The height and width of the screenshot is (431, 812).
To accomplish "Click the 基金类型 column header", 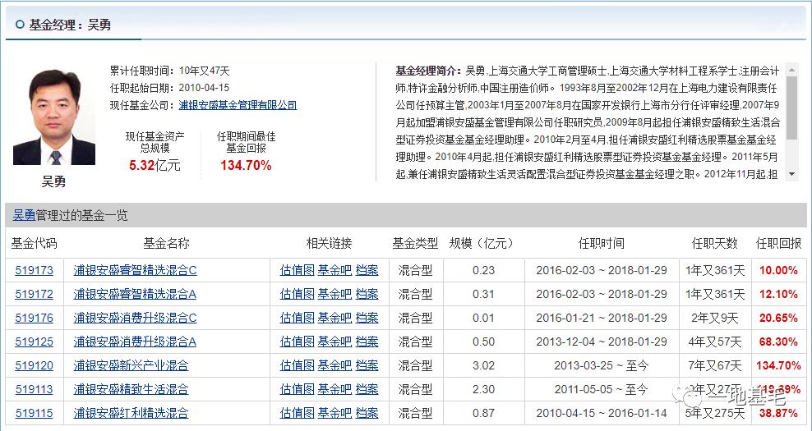I will click(415, 243).
